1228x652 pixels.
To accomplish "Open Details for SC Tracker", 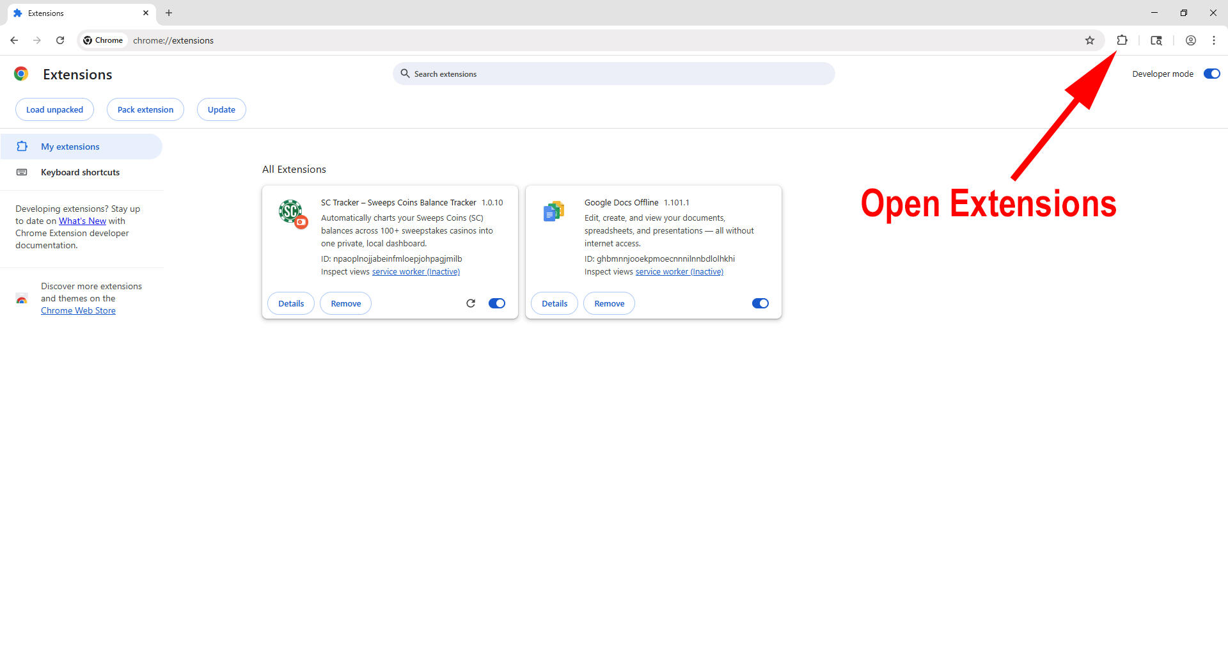I will coord(291,303).
